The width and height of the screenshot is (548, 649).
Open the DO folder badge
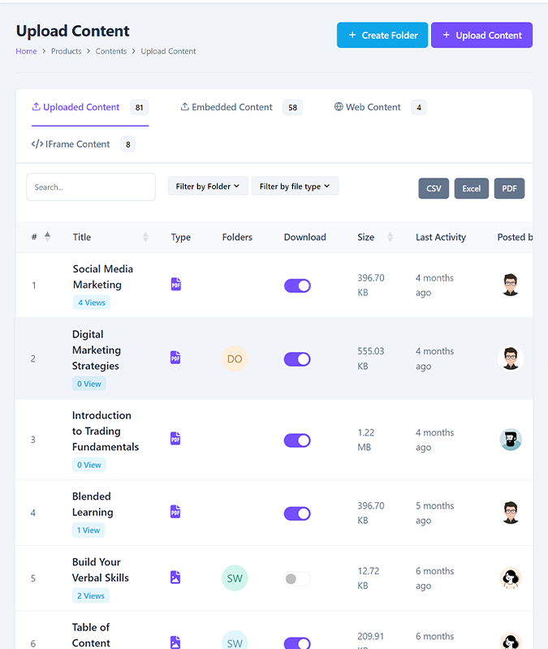[x=235, y=359]
